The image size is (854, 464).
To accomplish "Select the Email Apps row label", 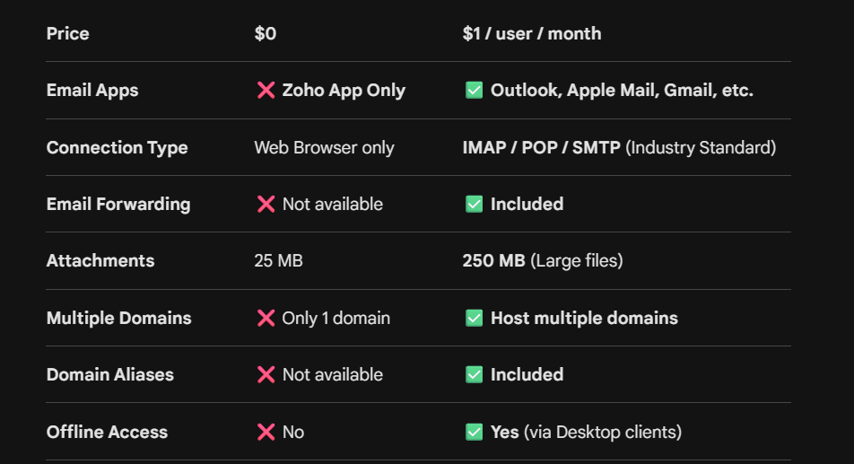I will pyautogui.click(x=92, y=91).
